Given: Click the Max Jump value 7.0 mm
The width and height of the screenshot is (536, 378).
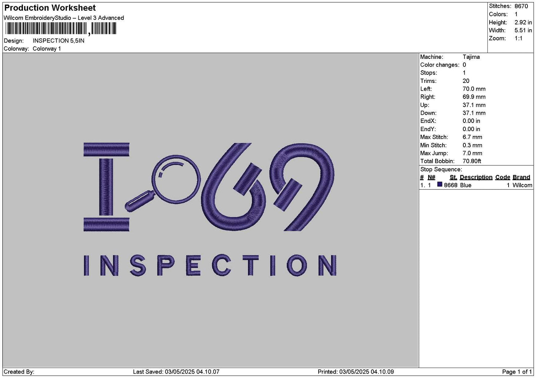Looking at the screenshot, I should click(472, 153).
